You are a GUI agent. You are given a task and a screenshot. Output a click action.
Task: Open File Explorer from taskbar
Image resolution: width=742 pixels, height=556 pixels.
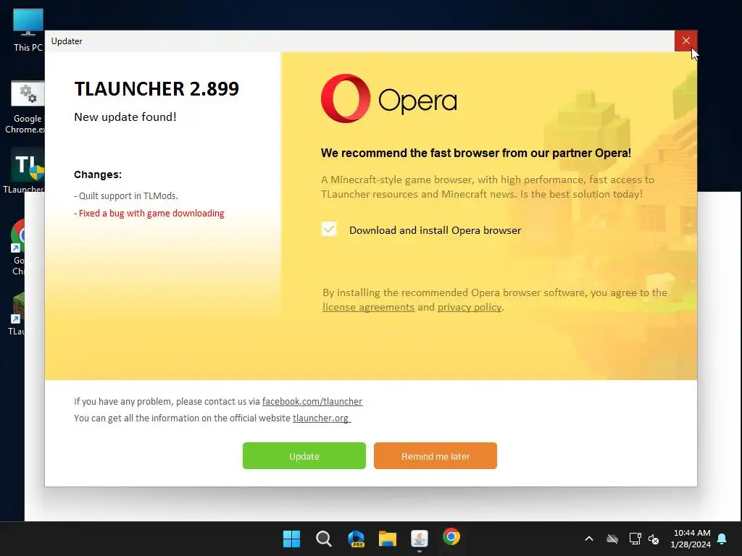tap(388, 539)
